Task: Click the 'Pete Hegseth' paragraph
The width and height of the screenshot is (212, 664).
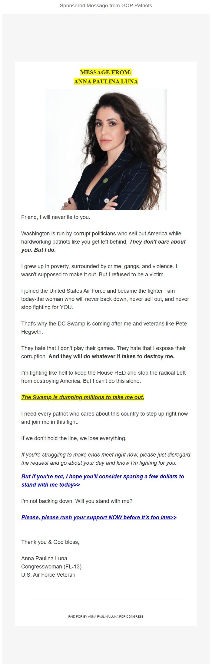Action: 104,328
